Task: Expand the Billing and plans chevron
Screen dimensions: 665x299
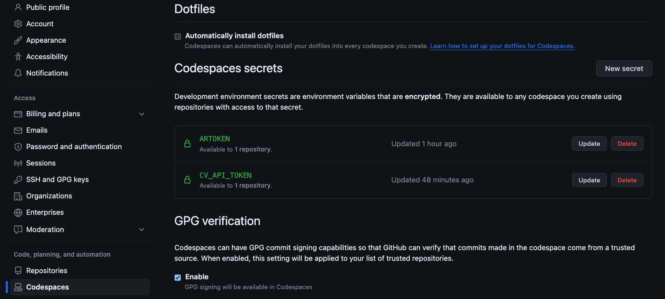Action: 142,114
